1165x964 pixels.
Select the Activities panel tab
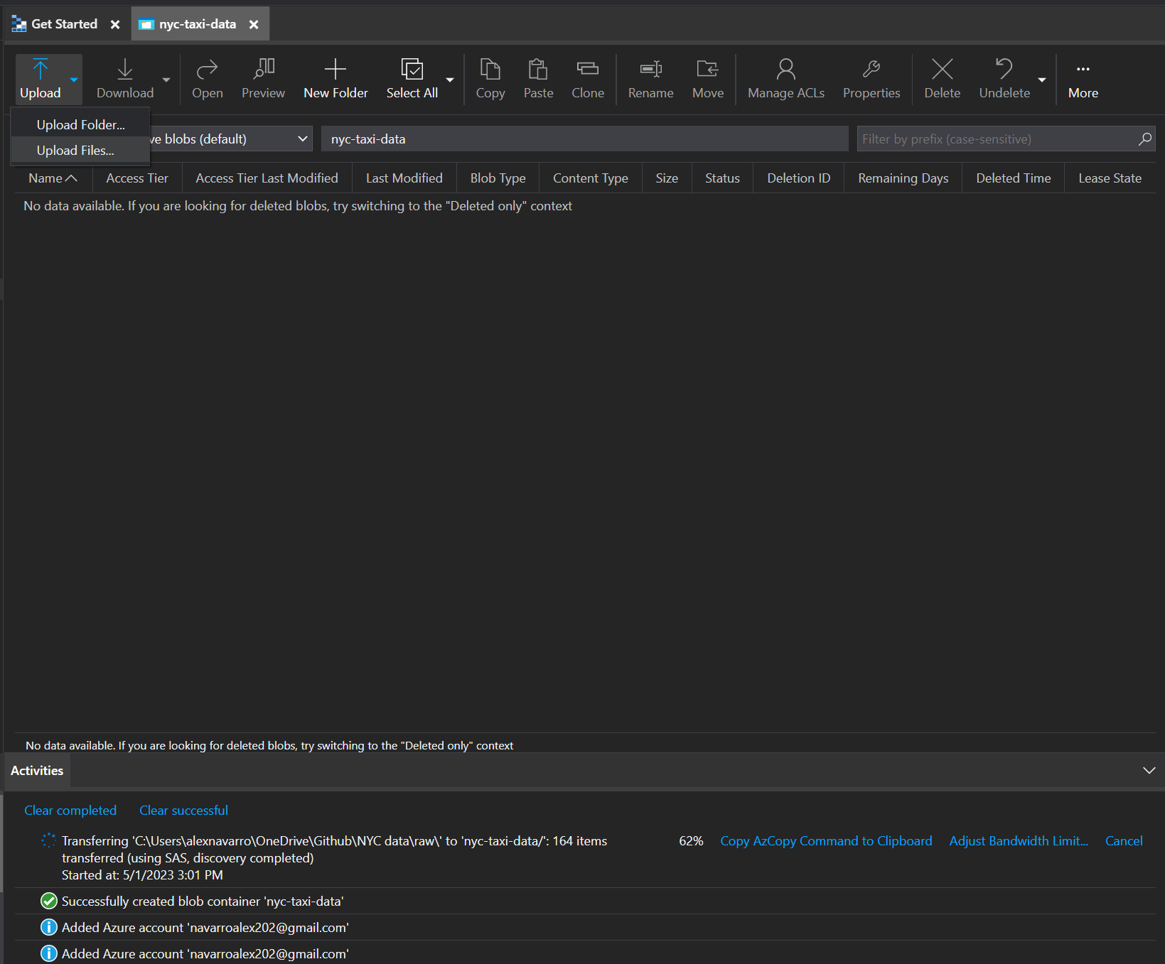[37, 771]
